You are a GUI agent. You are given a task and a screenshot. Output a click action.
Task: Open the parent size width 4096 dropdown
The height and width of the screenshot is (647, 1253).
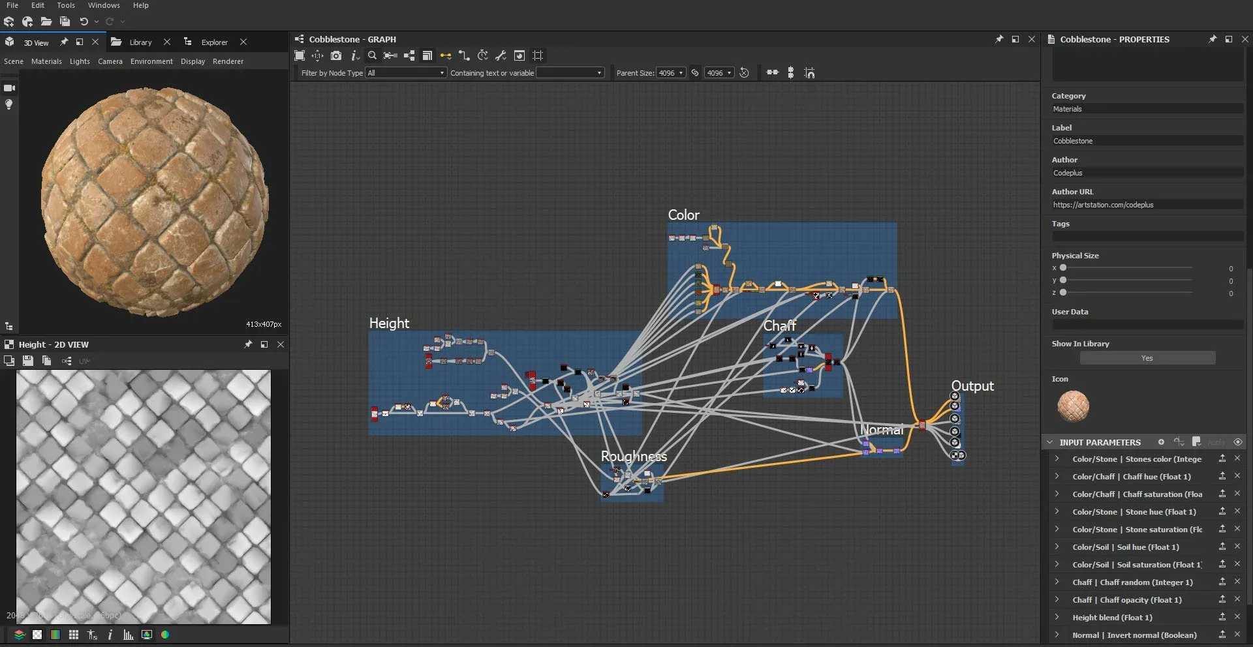tap(671, 73)
